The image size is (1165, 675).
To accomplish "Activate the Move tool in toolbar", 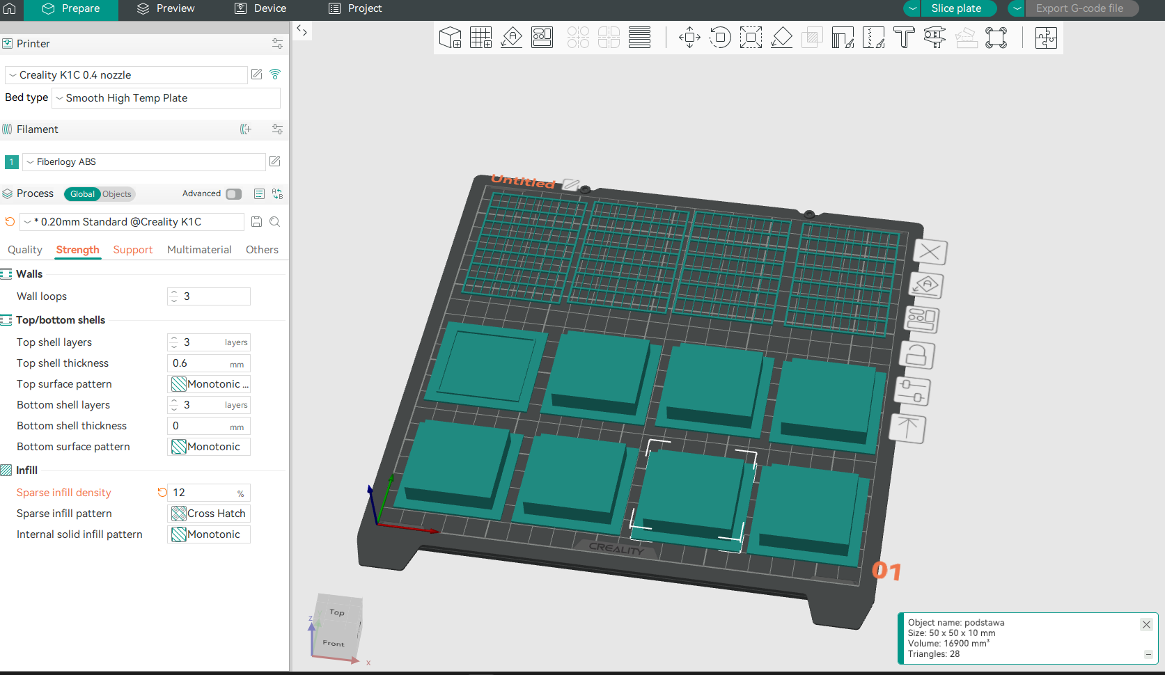I will pyautogui.click(x=689, y=37).
